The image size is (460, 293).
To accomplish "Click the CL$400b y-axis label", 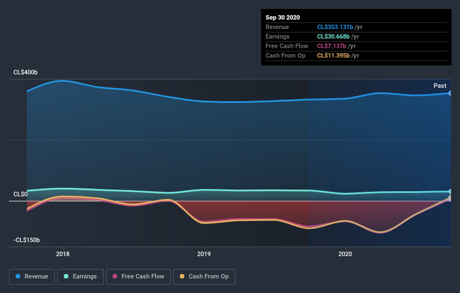I will [x=26, y=72].
